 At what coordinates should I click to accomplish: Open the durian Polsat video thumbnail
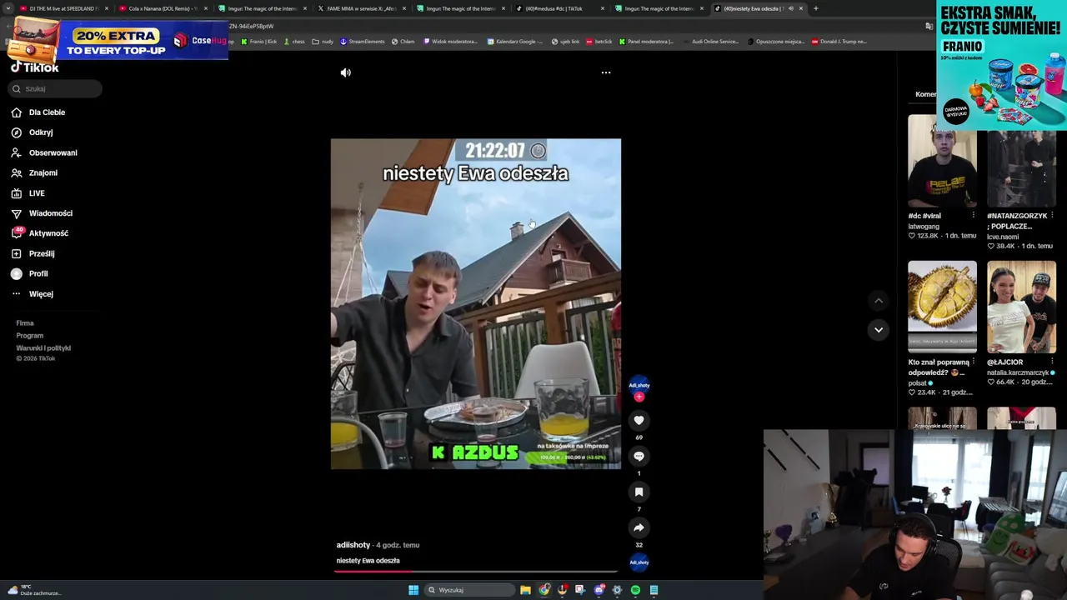pyautogui.click(x=942, y=307)
